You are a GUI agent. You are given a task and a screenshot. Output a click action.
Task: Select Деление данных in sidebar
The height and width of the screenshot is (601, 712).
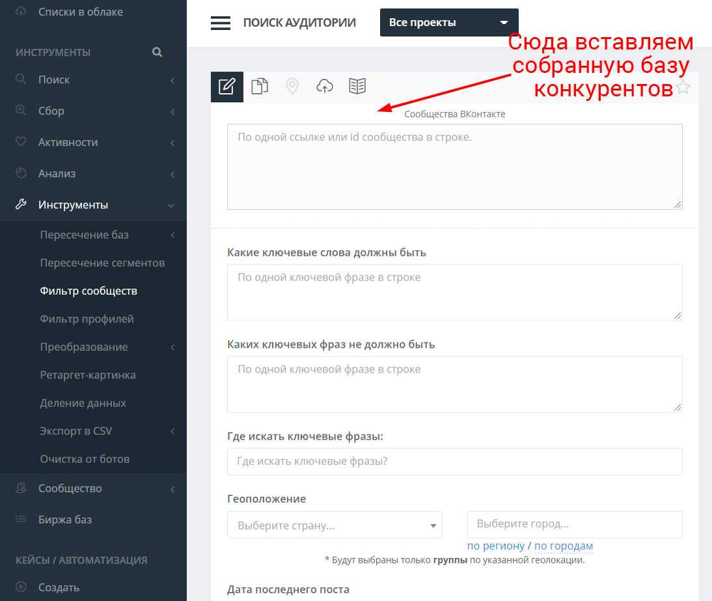(83, 402)
